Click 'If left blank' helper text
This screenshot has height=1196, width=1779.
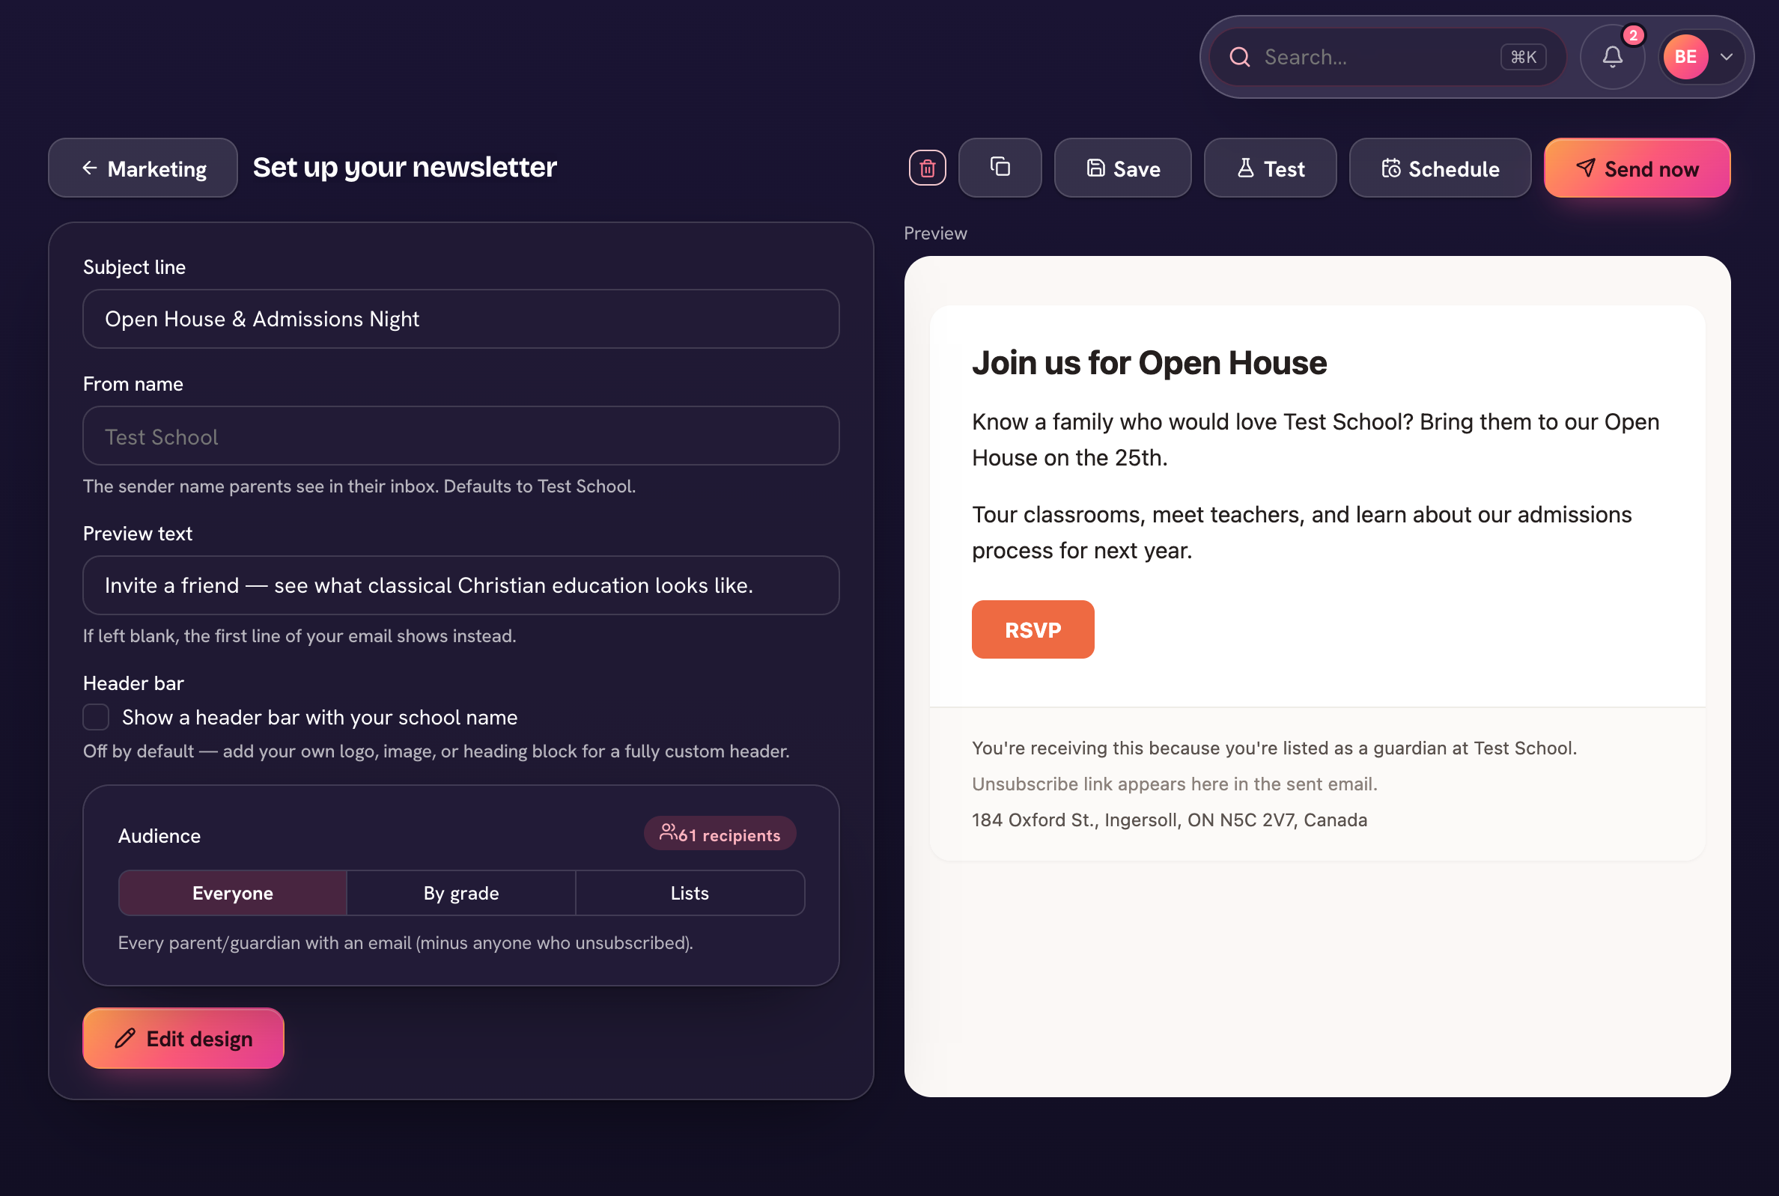(x=299, y=636)
